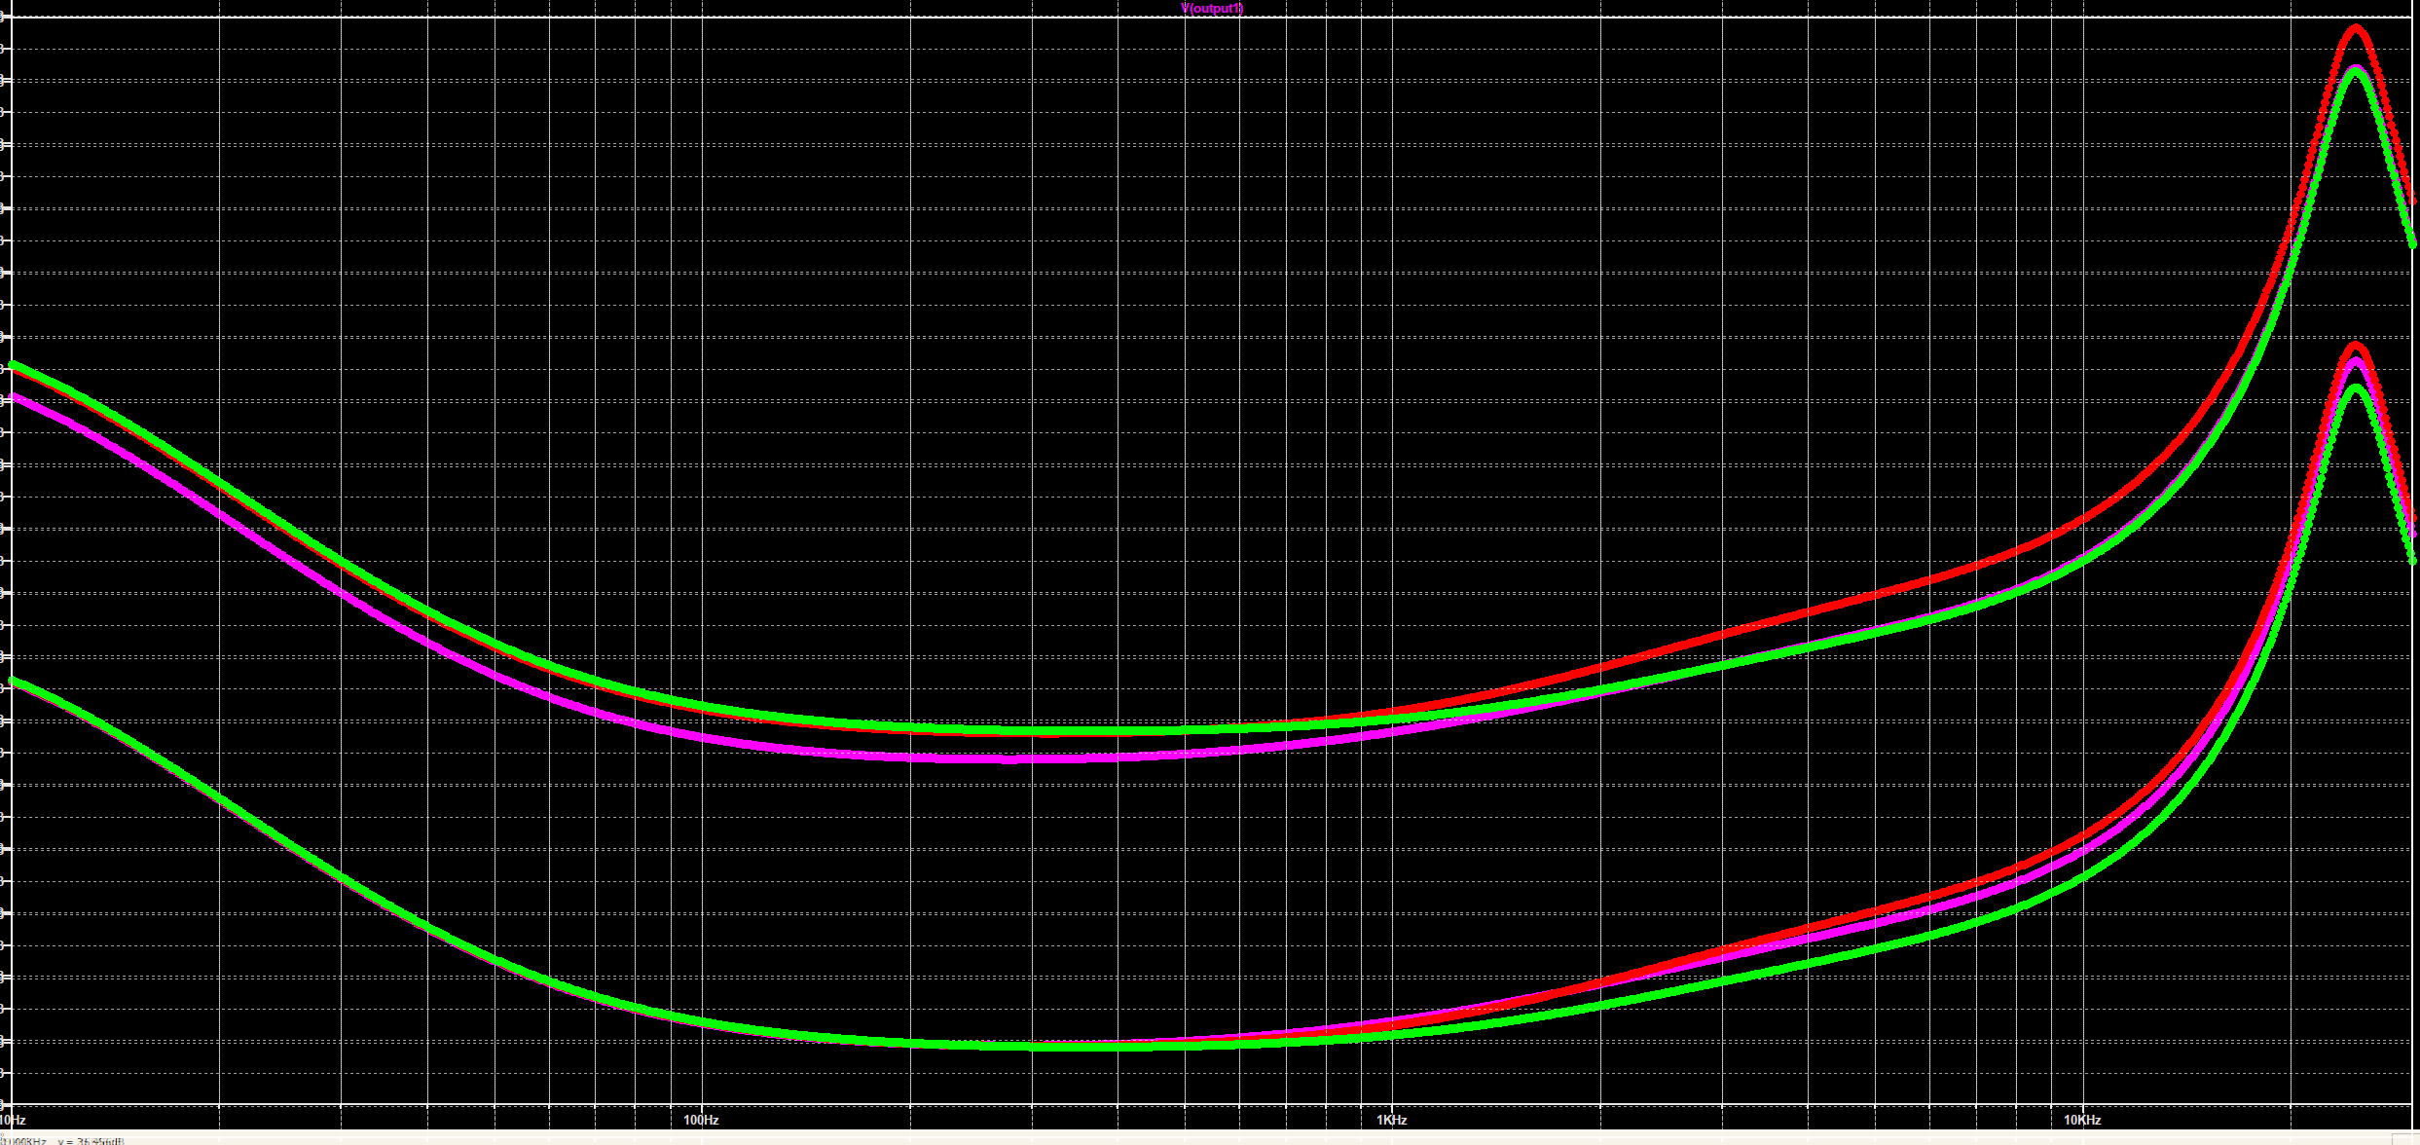
Task: Click upper red curve at the 10KHz gridline
Action: (x=2082, y=521)
